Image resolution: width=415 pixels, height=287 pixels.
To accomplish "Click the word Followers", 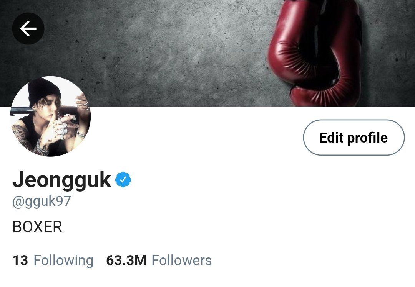I will click(x=181, y=260).
